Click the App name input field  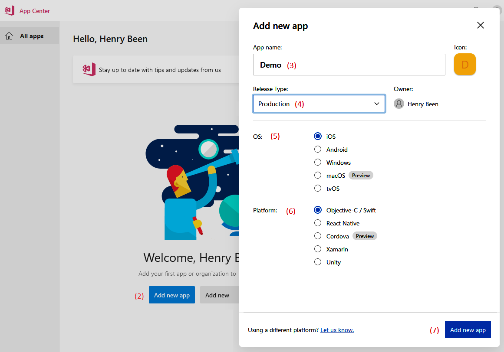point(349,65)
